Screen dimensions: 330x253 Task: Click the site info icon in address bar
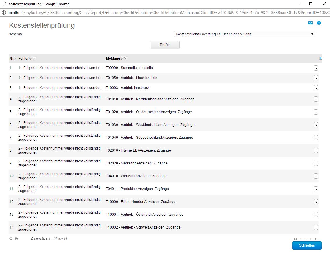[3, 13]
